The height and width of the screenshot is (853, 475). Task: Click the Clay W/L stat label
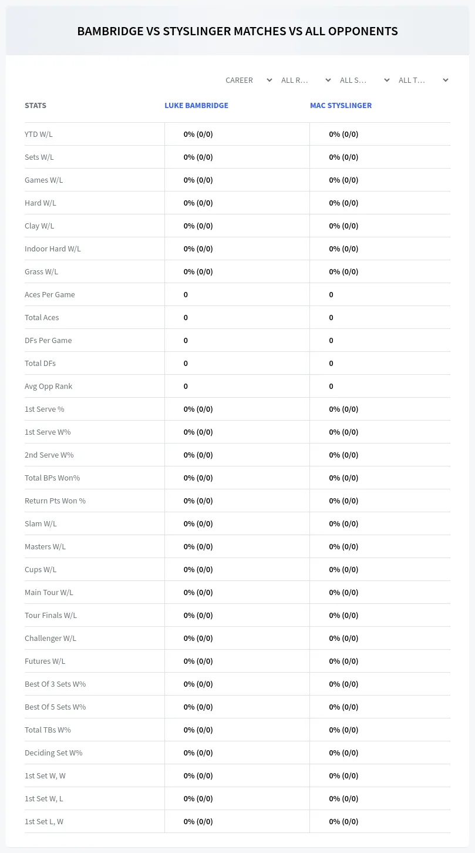pos(39,226)
